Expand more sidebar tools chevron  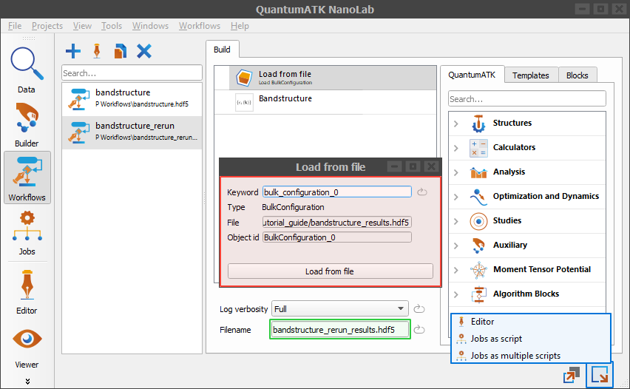point(27,382)
